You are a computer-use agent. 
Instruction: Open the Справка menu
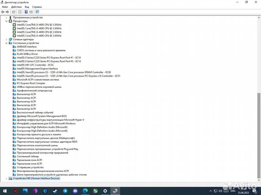[x=37, y=7]
